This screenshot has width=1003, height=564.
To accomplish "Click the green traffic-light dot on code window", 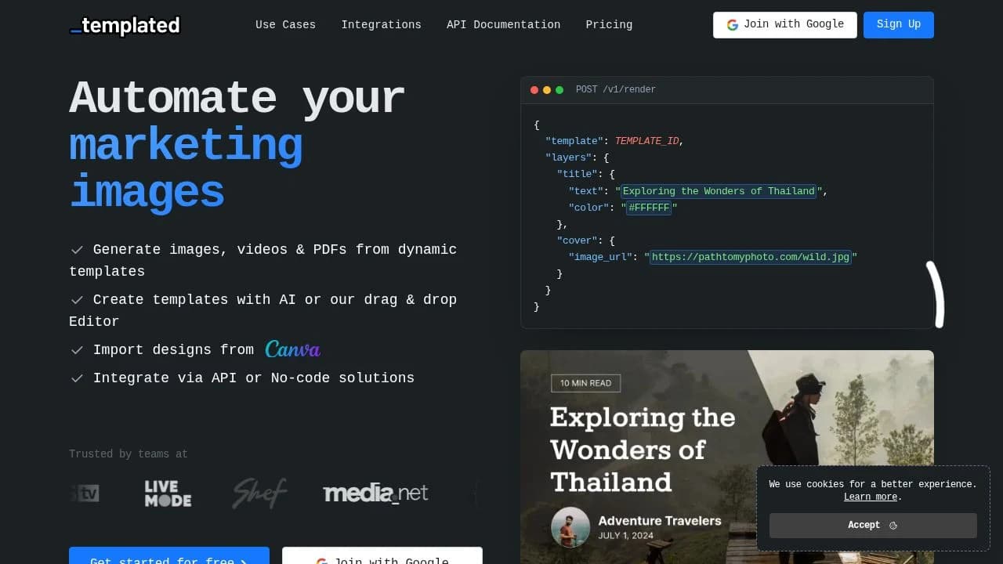I will pyautogui.click(x=559, y=89).
